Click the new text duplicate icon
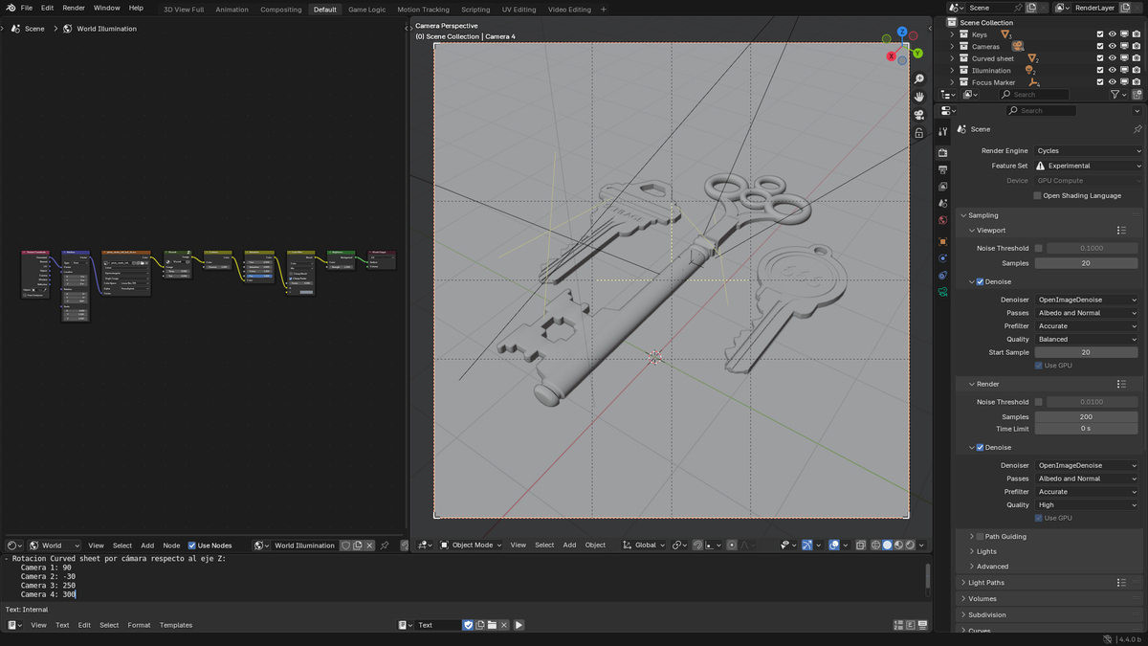The image size is (1148, 646). [x=480, y=625]
